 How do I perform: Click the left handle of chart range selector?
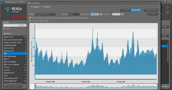35,86
